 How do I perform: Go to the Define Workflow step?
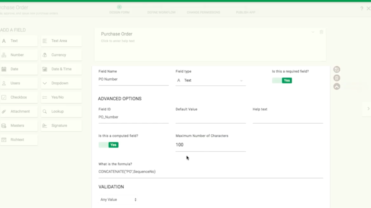pos(161,12)
